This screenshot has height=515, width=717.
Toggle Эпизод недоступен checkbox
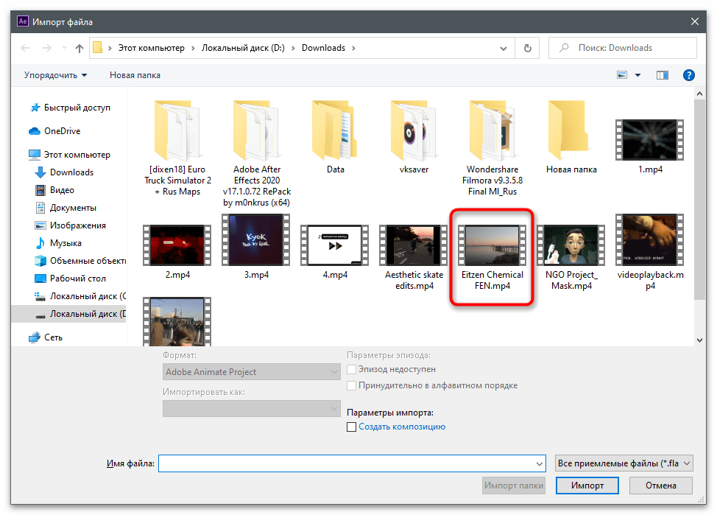(x=352, y=369)
